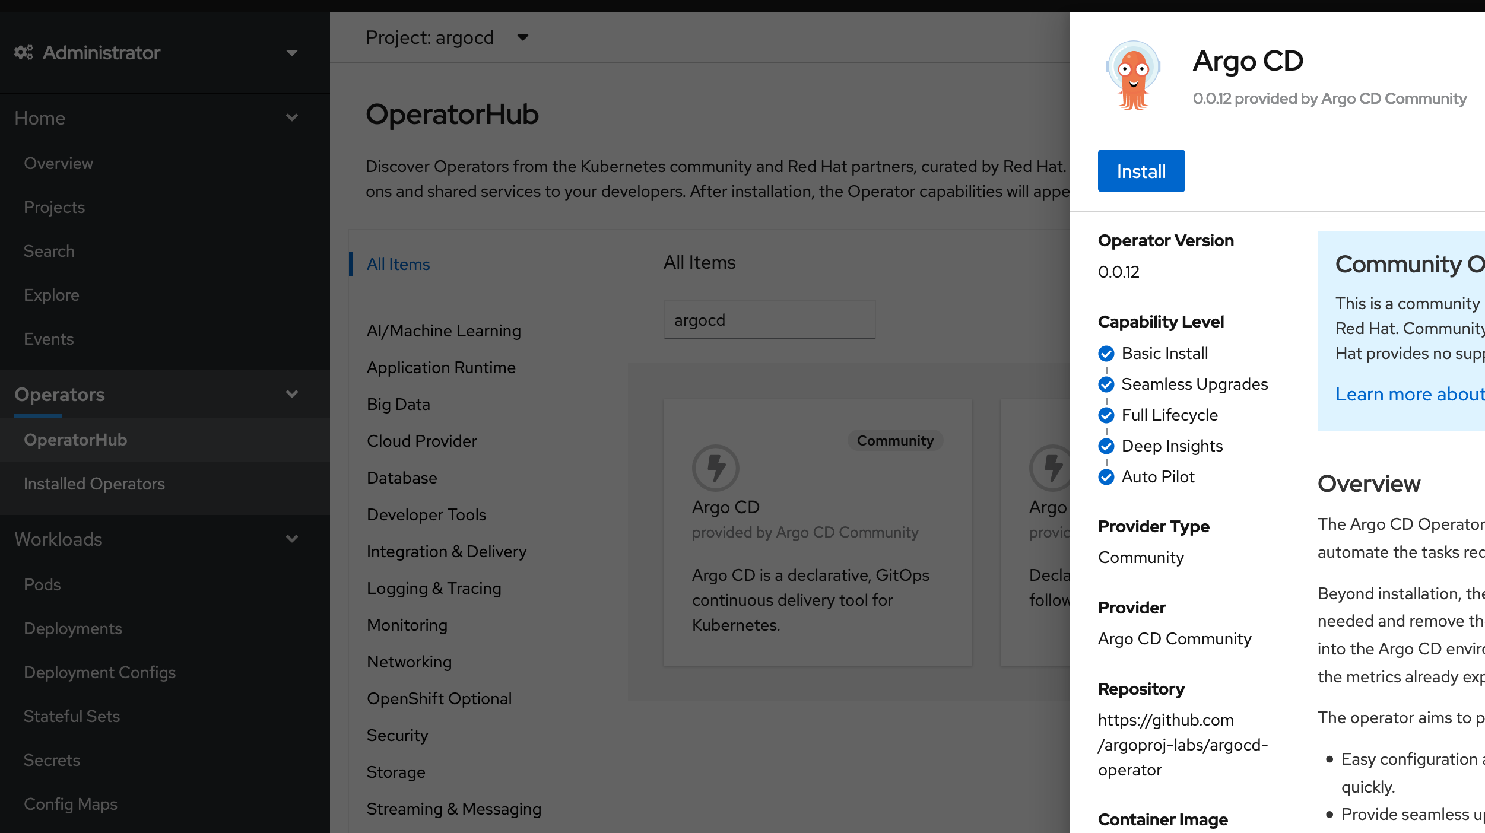Click the Auto Pilot checkmark icon
1485x833 pixels.
click(x=1106, y=477)
